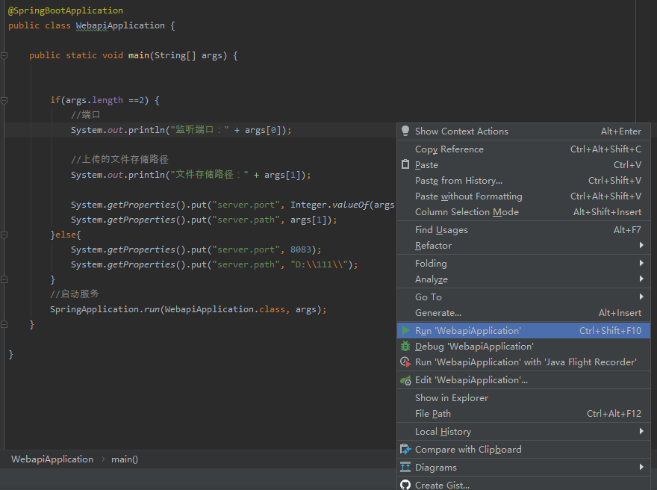Expand the Go To submenu arrow
This screenshot has height=490, width=657.
click(641, 297)
